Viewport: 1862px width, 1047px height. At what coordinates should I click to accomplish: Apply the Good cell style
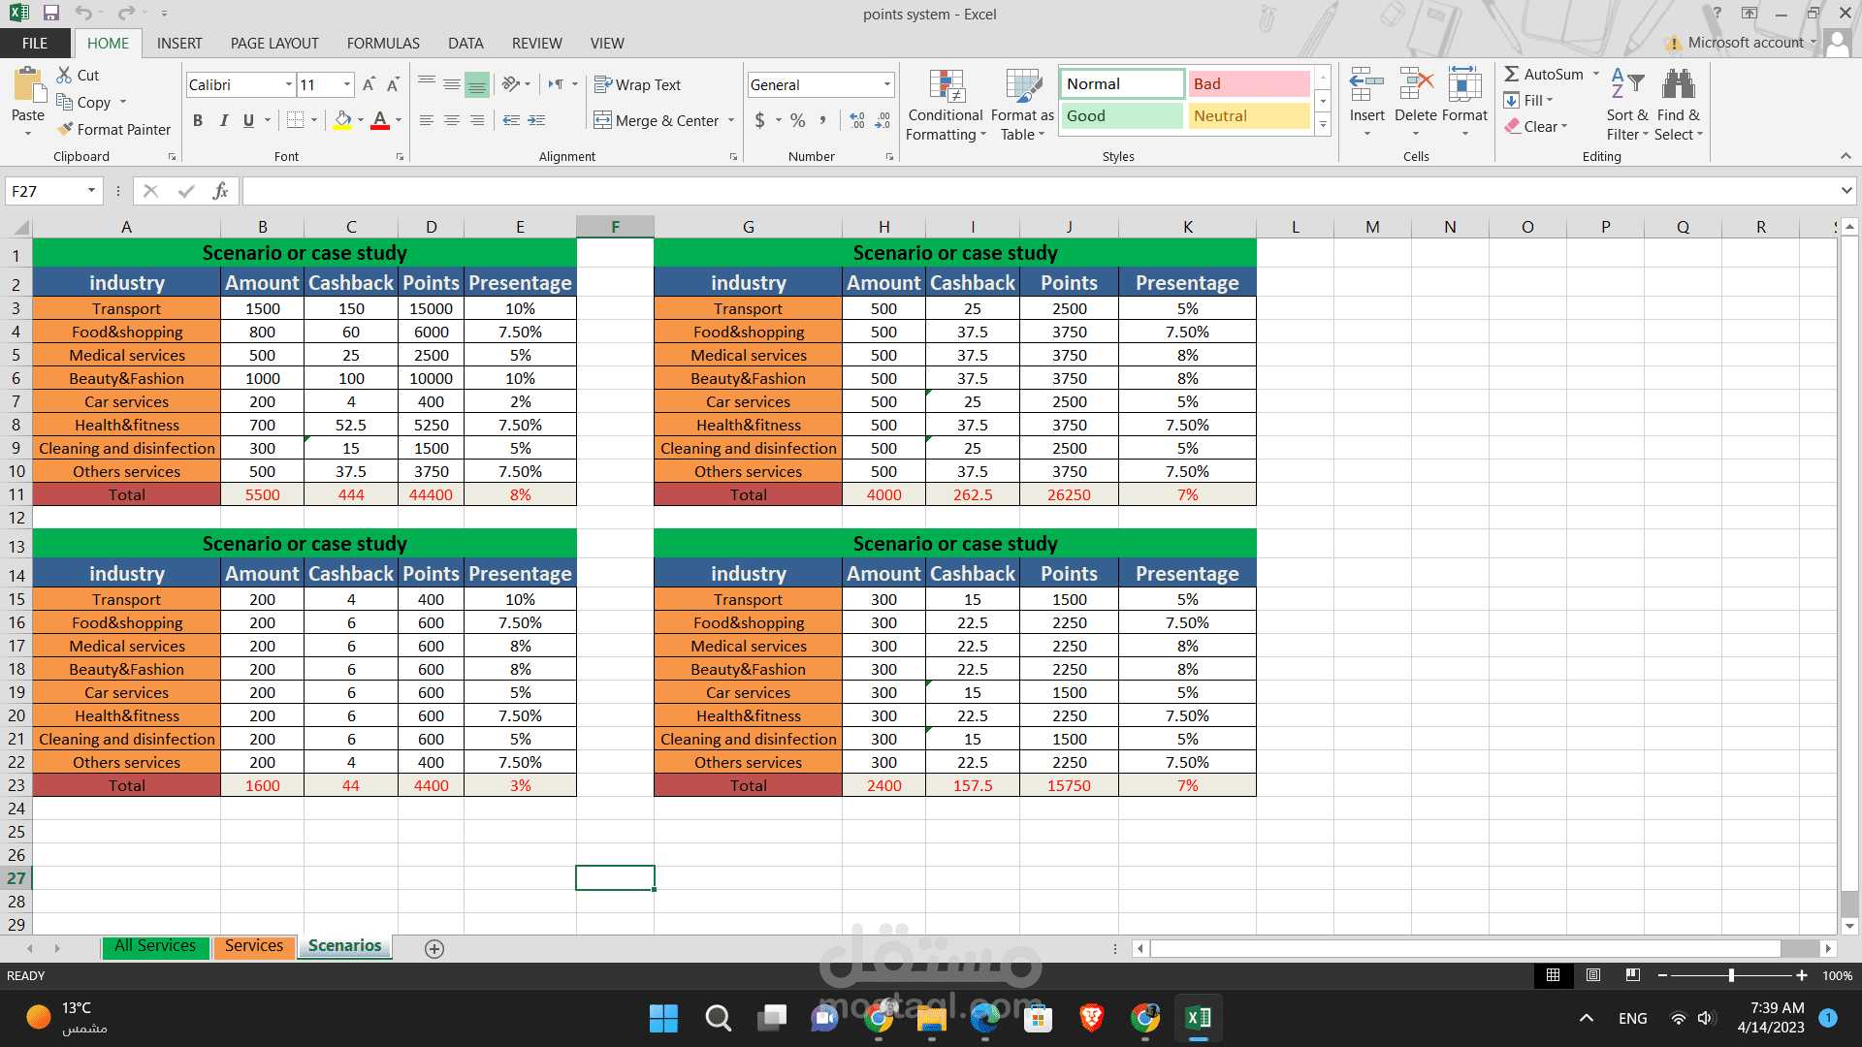pyautogui.click(x=1121, y=116)
